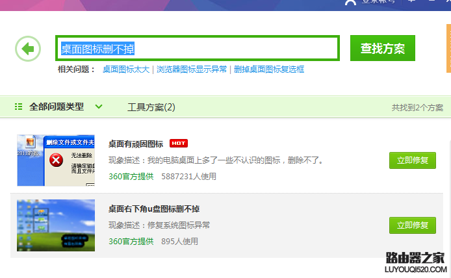Click the green back arrow button
Screen dimensions: 451x278
point(27,49)
